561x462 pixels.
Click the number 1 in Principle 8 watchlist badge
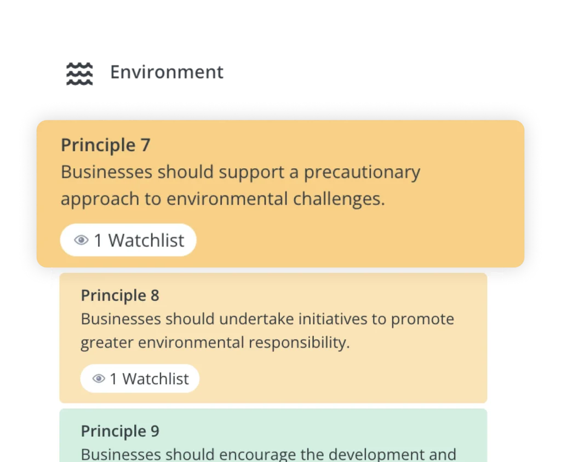click(x=113, y=379)
